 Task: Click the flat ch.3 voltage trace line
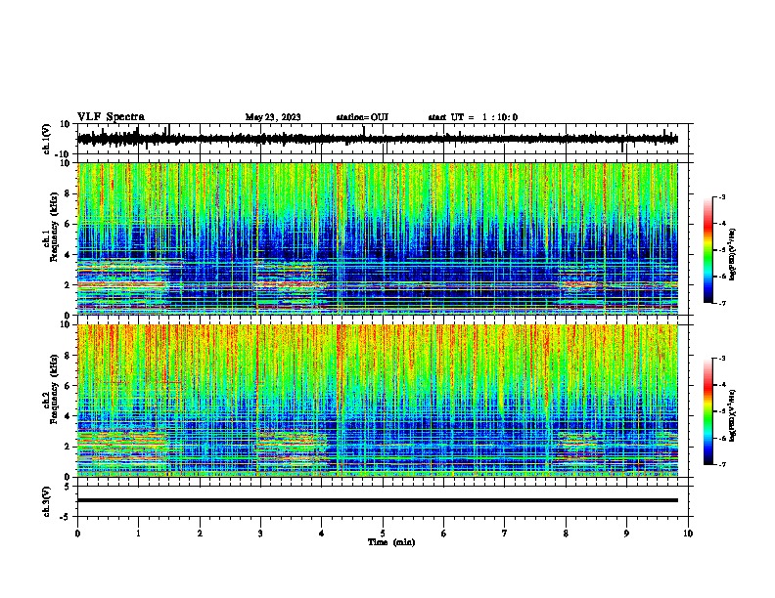coord(378,500)
